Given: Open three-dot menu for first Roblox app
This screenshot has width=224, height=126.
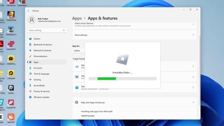Looking at the screenshot, I should pos(193,66).
